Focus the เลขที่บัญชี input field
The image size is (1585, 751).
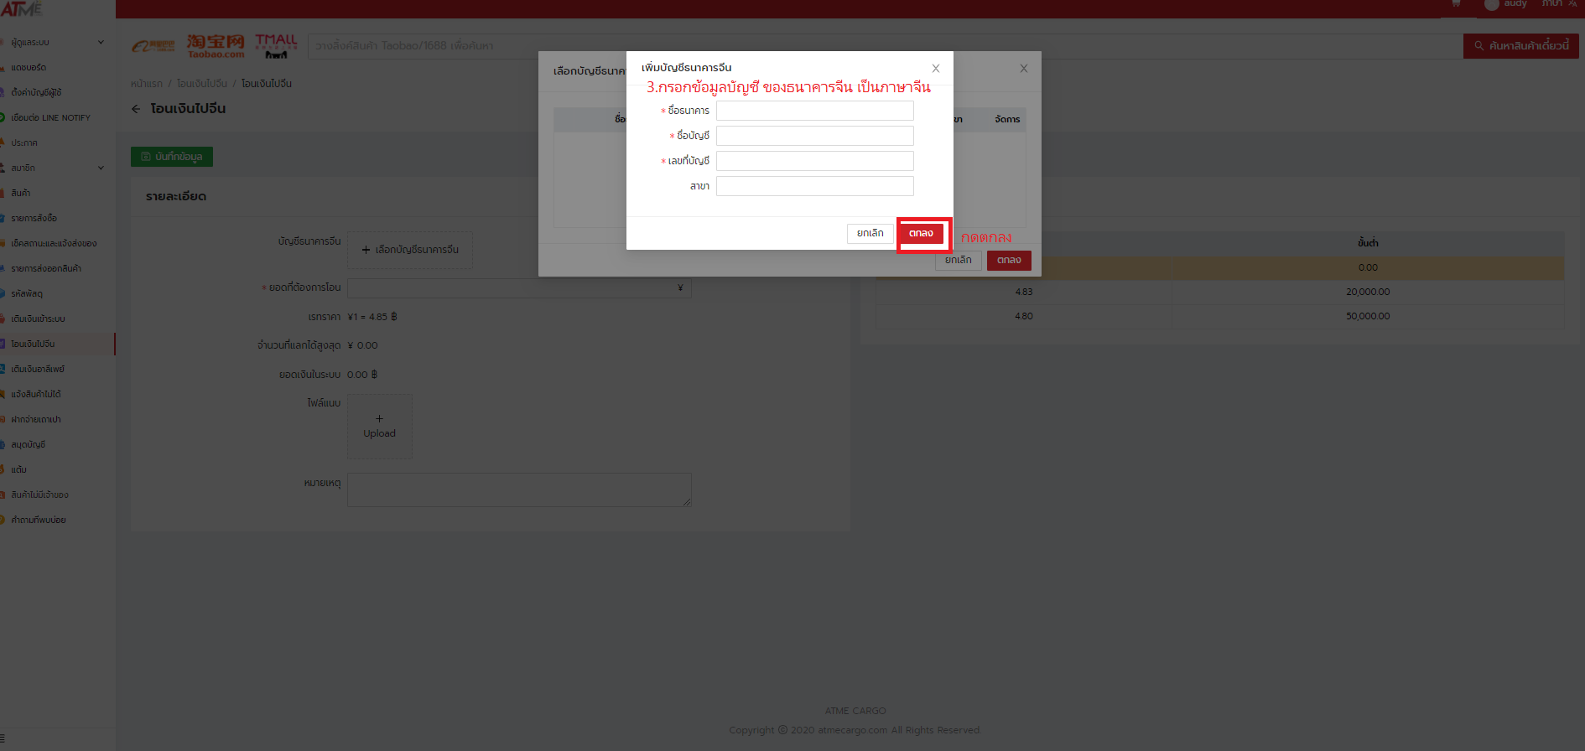click(x=814, y=161)
